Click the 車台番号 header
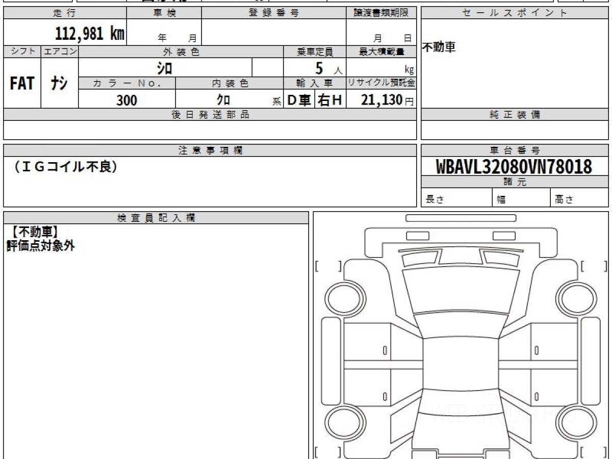 515,150
